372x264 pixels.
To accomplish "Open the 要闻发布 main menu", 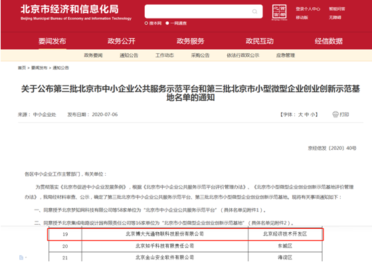I will (x=52, y=41).
